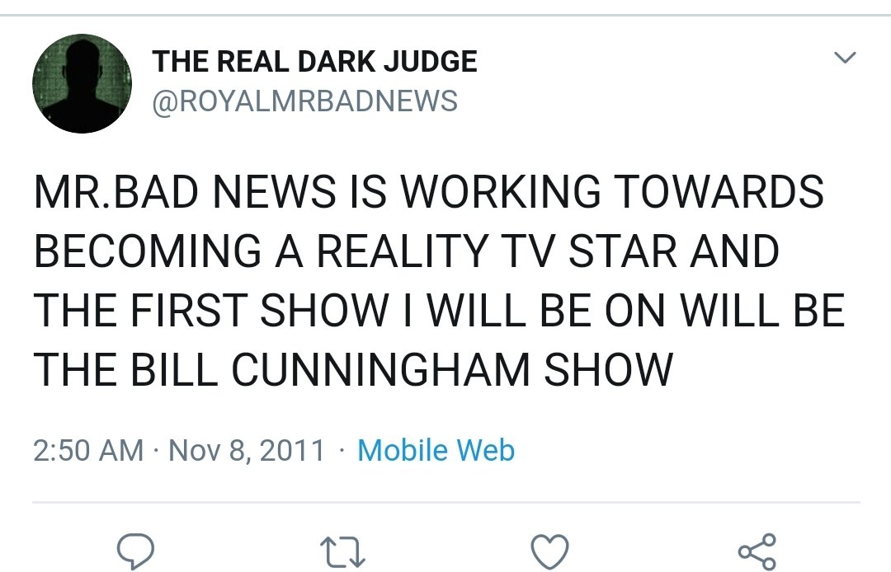Click the reply speech bubble icon
891x572 pixels.
[135, 551]
